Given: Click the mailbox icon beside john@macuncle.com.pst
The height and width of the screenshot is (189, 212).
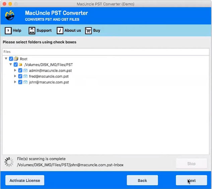Looking at the screenshot, I should tap(25, 82).
